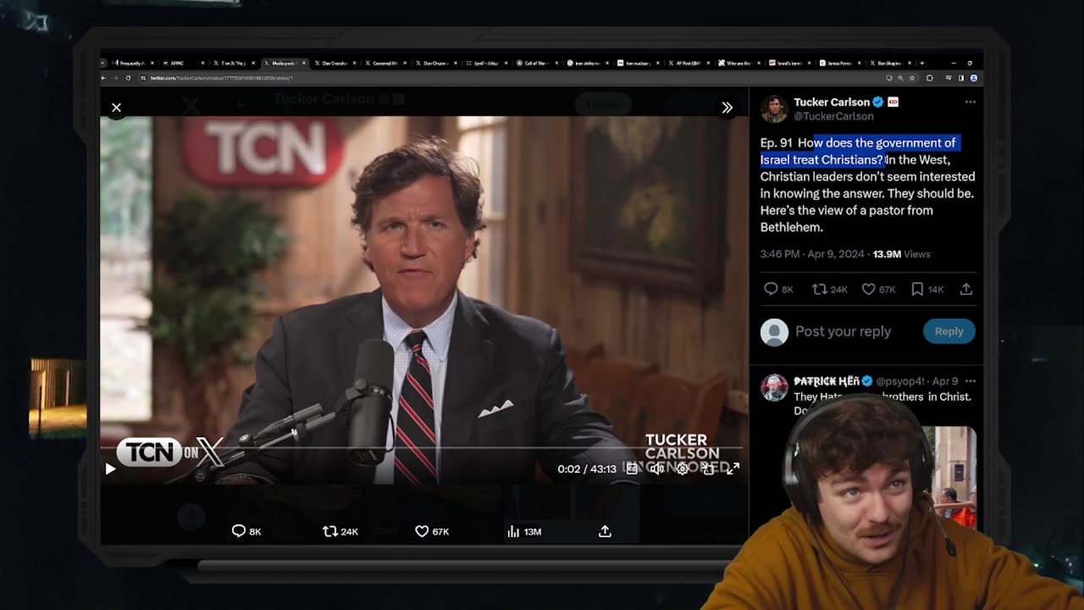Click the twitter.com address bar
This screenshot has width=1084, height=610.
pos(508,78)
